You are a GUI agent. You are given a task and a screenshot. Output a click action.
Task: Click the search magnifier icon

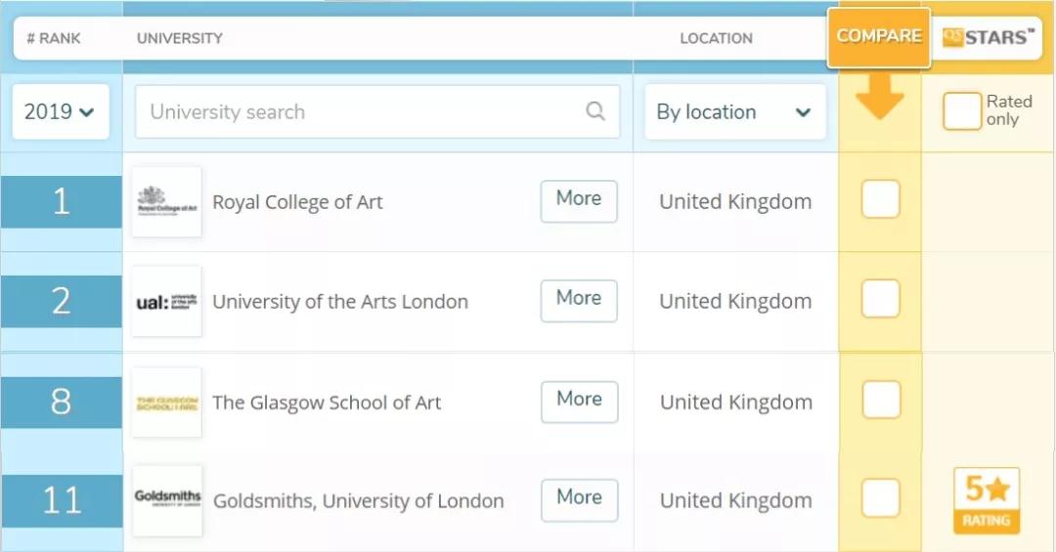click(595, 111)
